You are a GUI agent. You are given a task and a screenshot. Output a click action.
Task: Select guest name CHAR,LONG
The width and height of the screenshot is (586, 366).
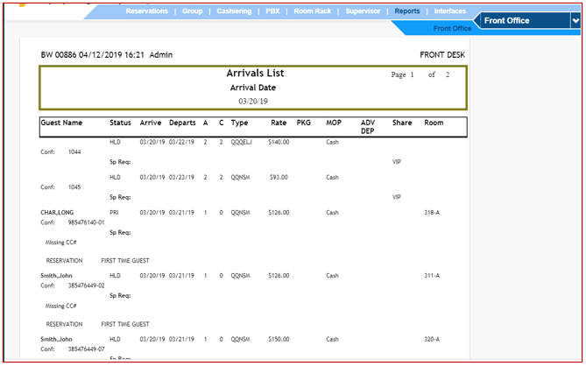coord(57,212)
